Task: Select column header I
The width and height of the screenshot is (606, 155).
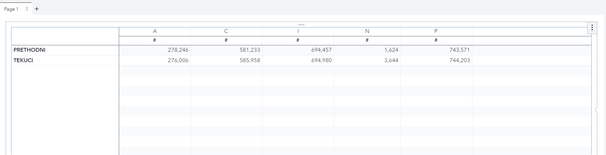Action: (x=298, y=31)
